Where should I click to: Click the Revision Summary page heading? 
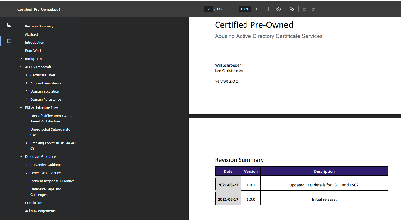point(239,160)
